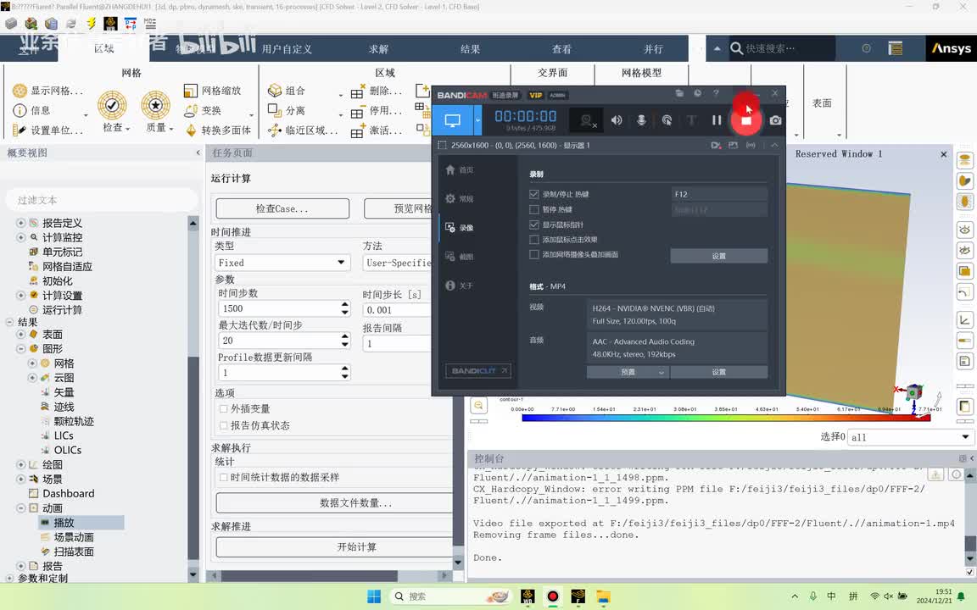Click the 检查Case... button
This screenshot has height=610, width=977.
click(282, 208)
